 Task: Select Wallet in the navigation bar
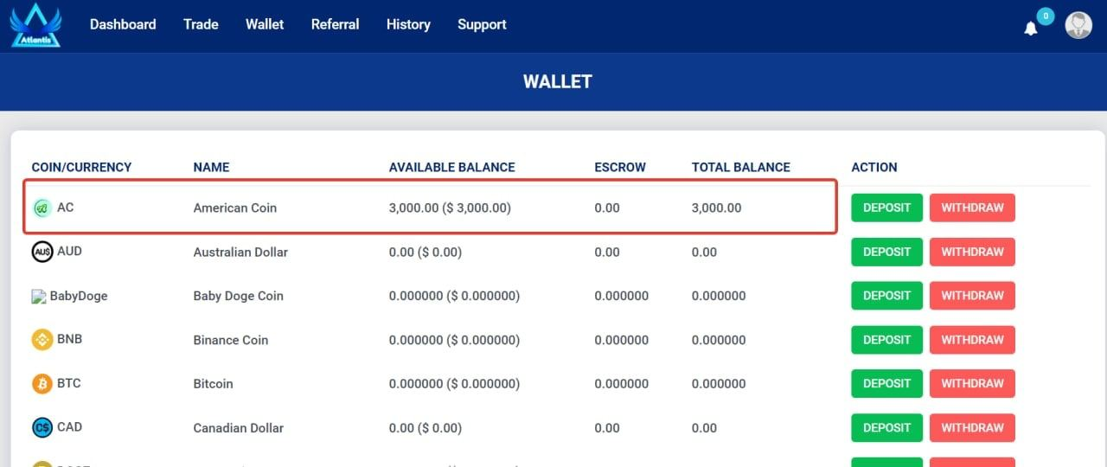(265, 24)
